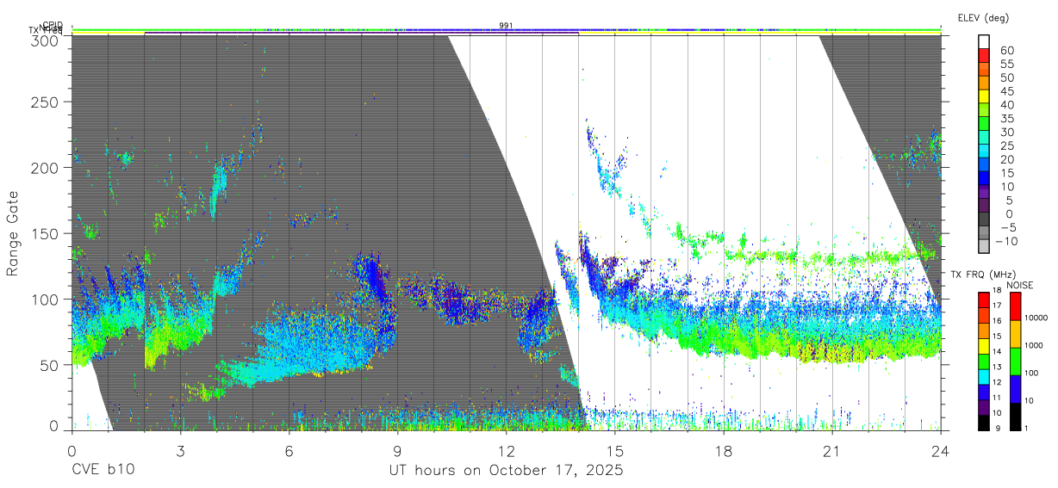The height and width of the screenshot is (488, 1058).
Task: Select the light gray elevation swatch by -10
Action: (x=984, y=247)
